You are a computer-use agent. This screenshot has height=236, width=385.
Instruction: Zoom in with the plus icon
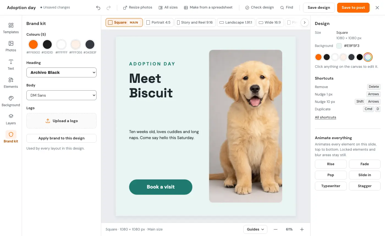pos(302,229)
